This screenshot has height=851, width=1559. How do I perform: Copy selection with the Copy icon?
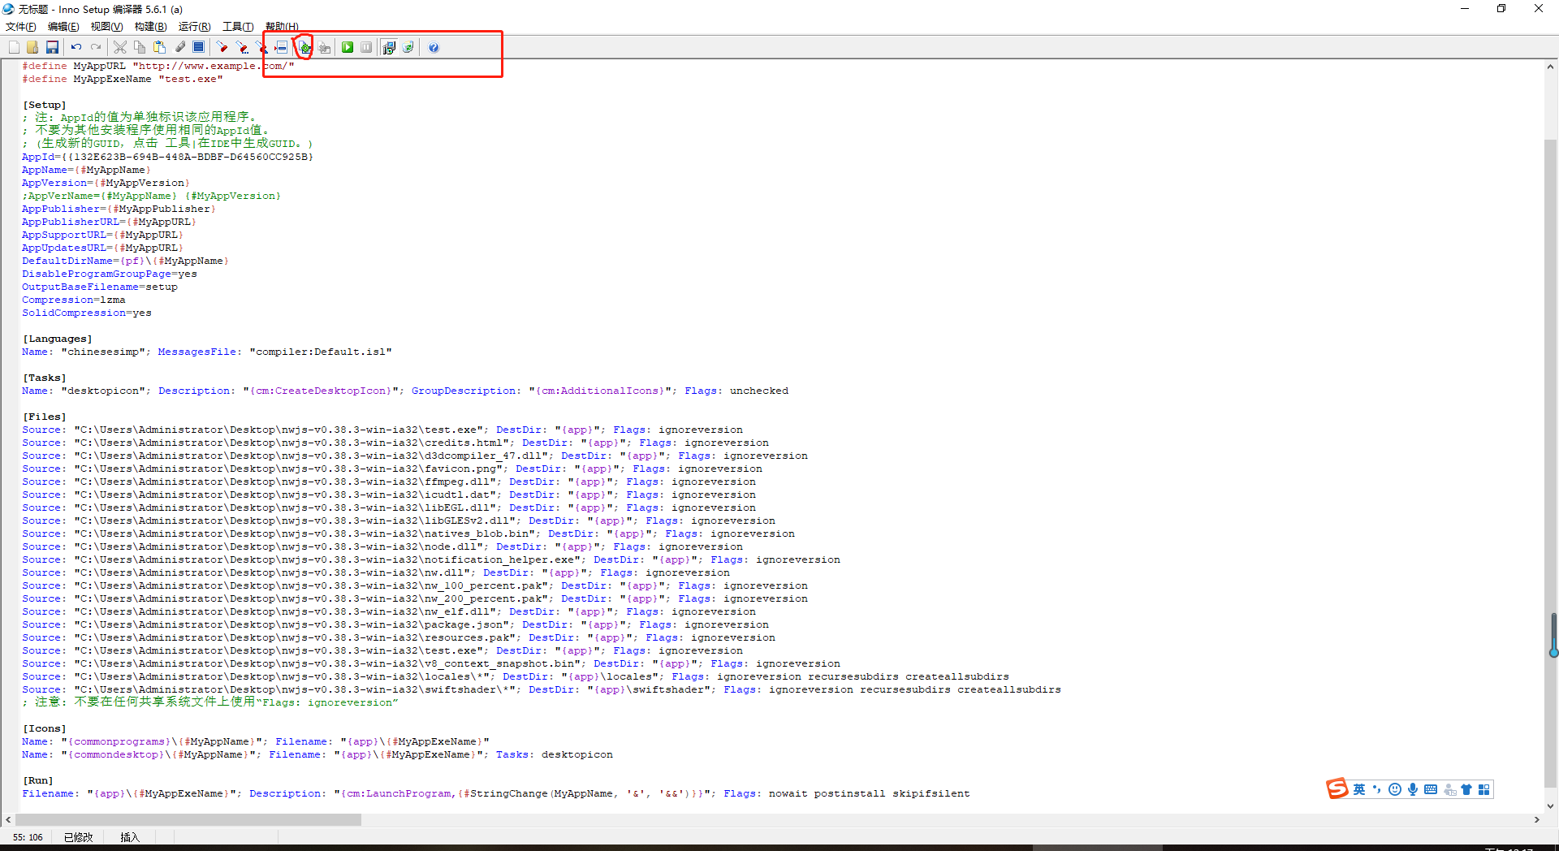[x=140, y=47]
